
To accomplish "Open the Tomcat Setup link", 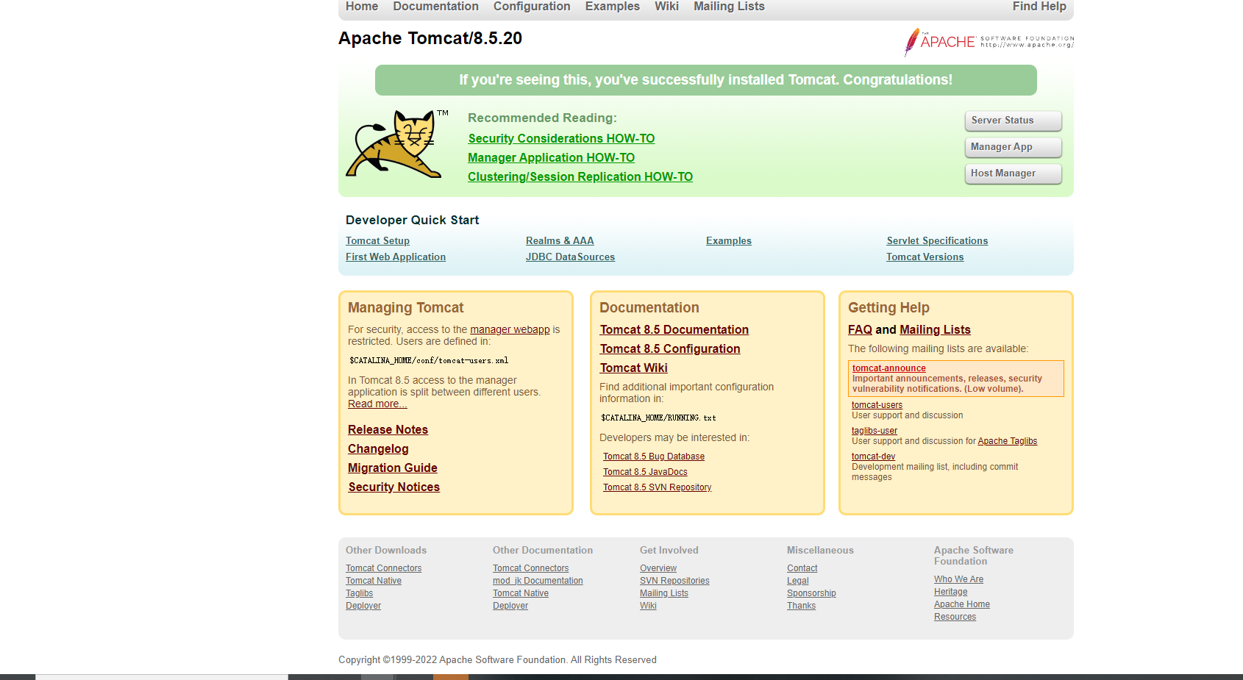I will coord(377,241).
